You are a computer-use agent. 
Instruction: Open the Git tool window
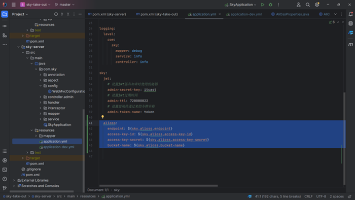click(5, 188)
